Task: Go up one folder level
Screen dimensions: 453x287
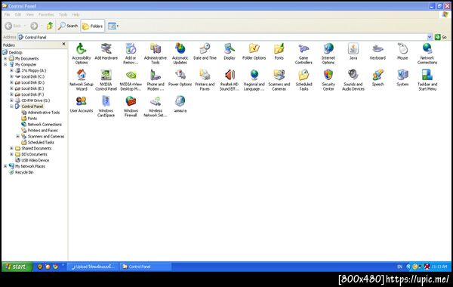Action: pos(50,26)
